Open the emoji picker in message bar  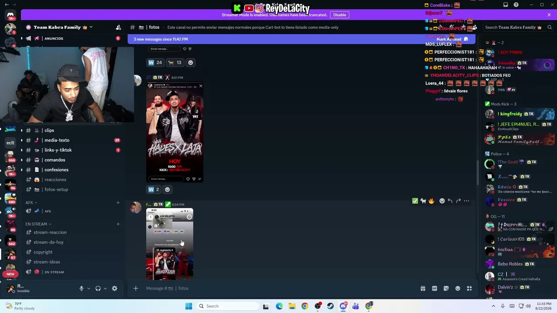[x=458, y=288]
